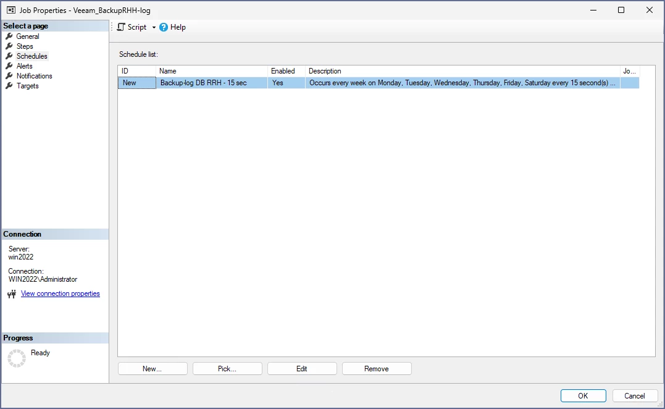
Task: Click the 'Occurs every week on Monday' description
Action: 462,83
